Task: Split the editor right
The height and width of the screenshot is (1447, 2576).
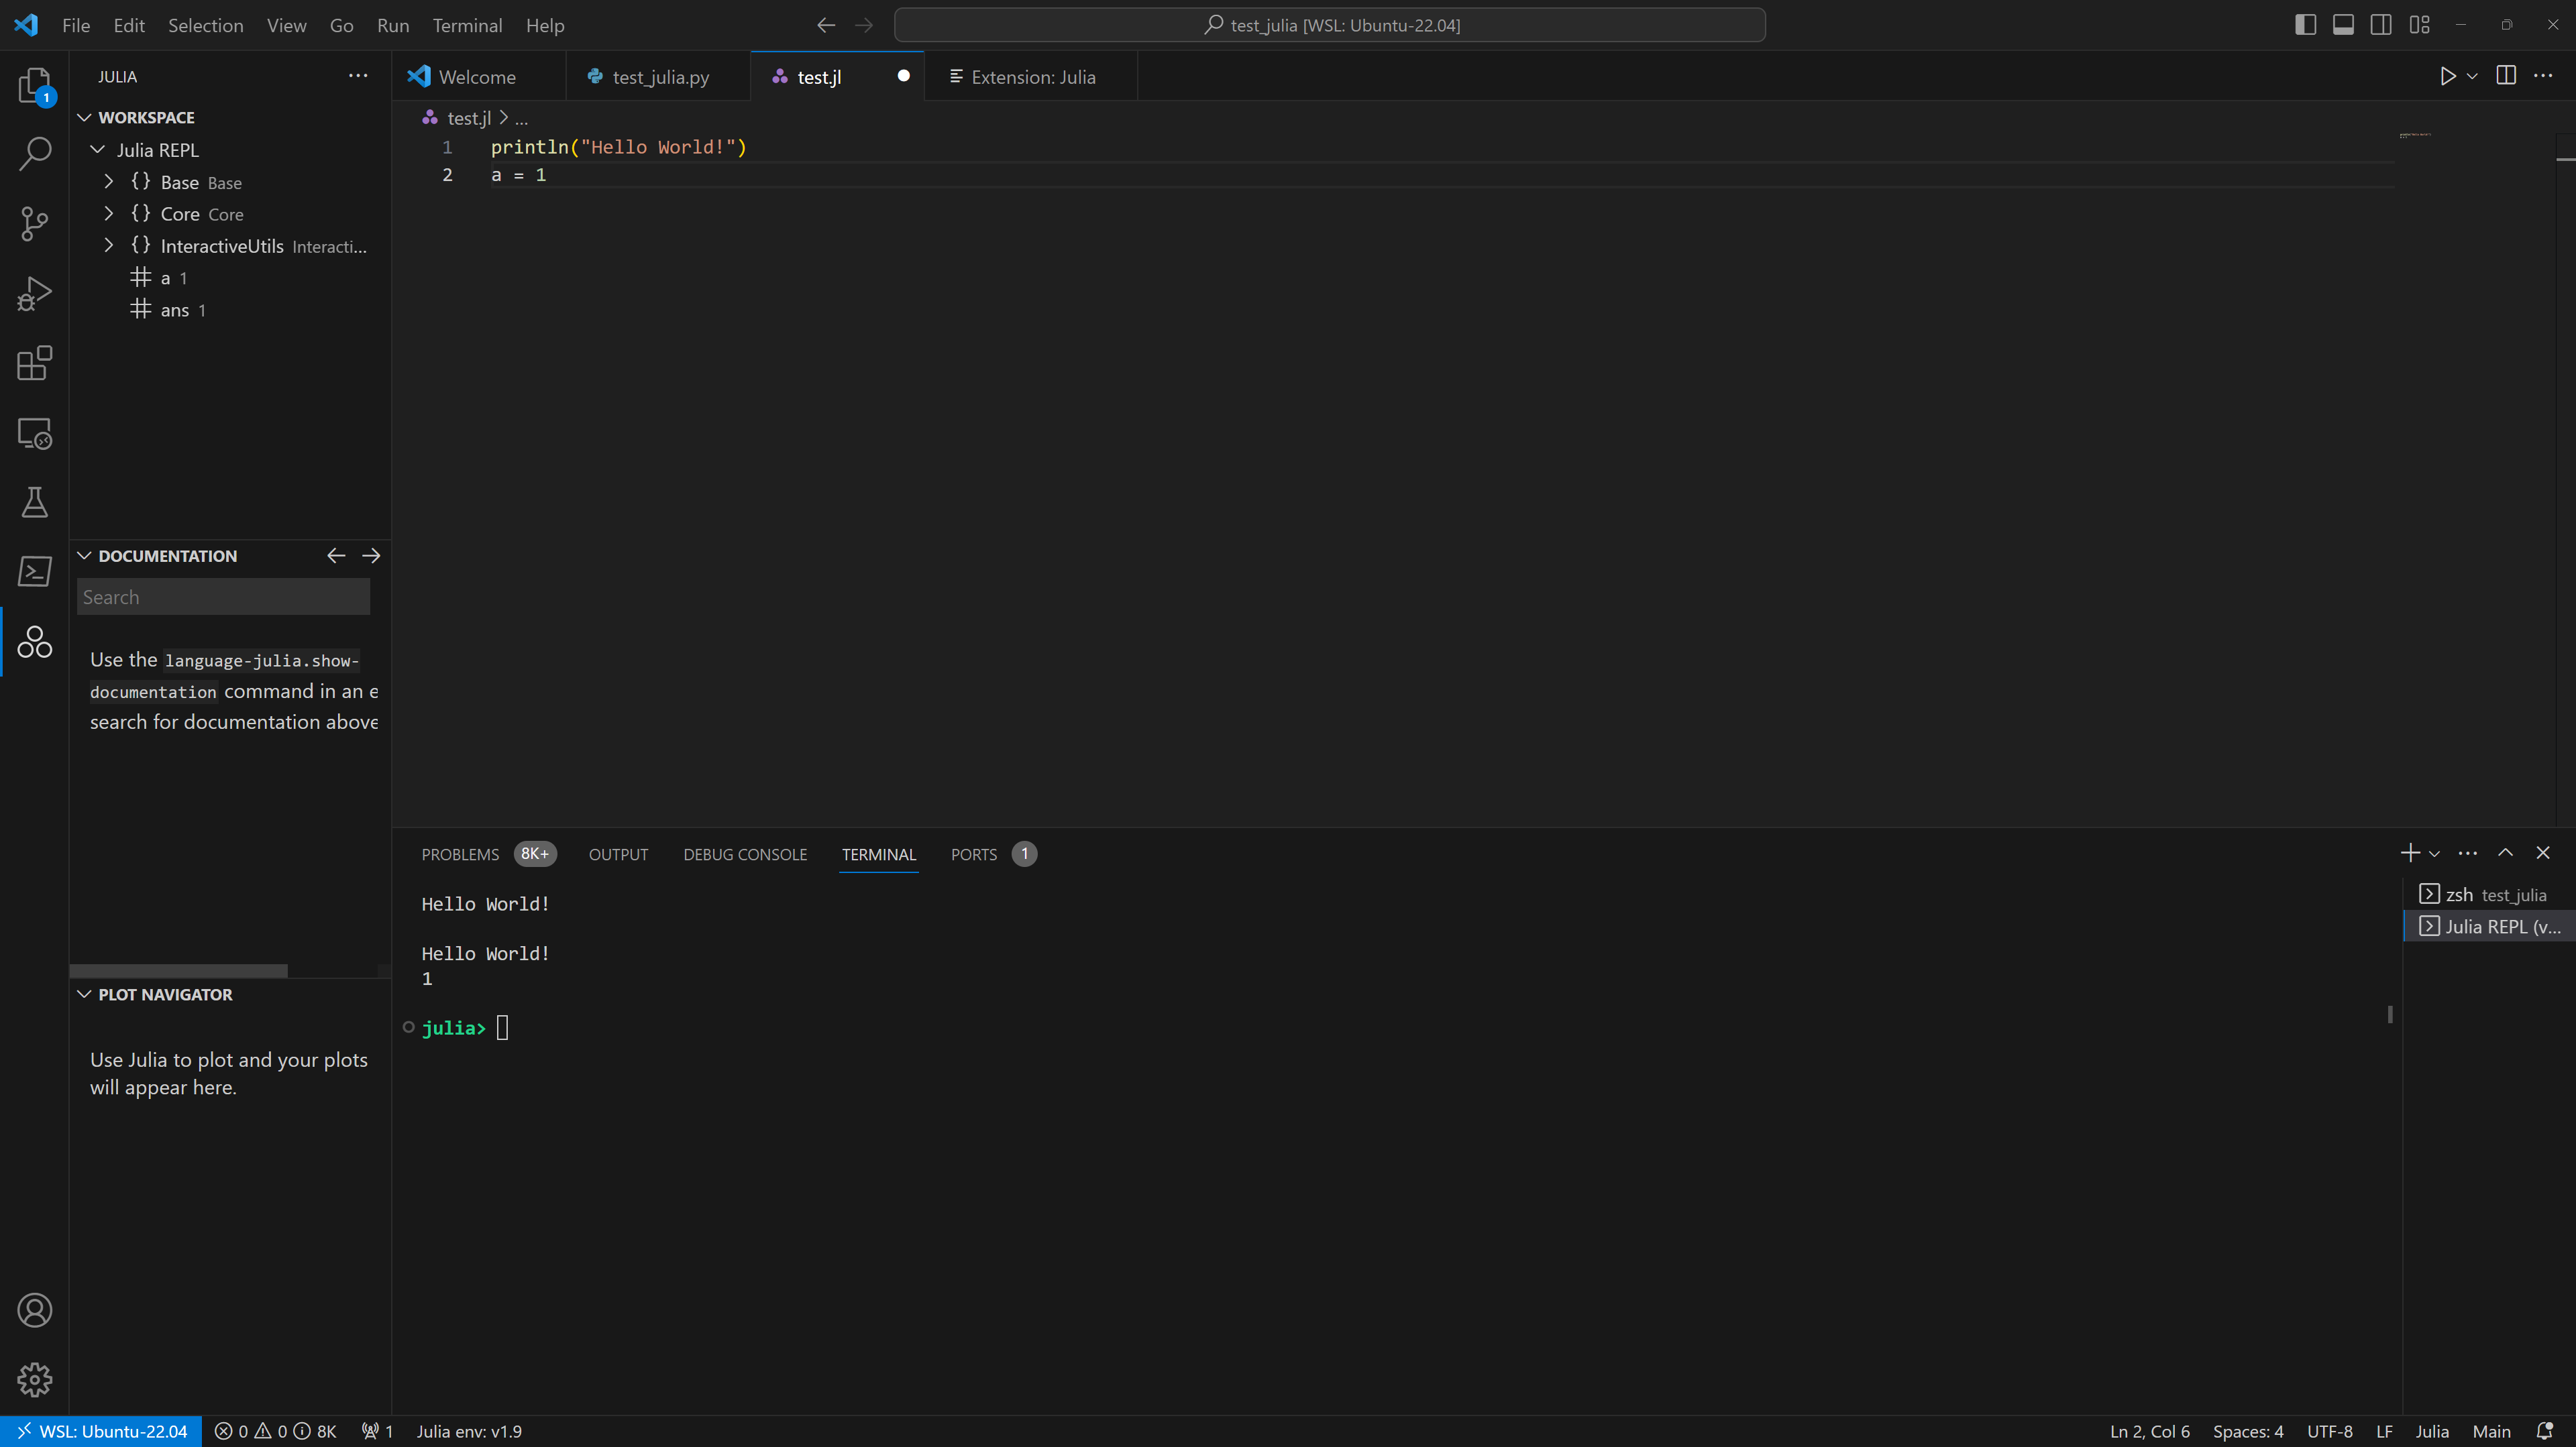Action: click(x=2506, y=76)
